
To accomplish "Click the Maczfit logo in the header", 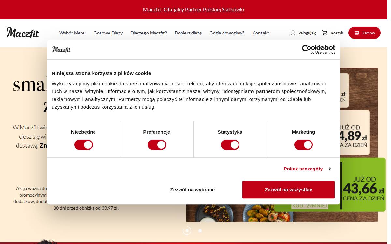I will coord(23,33).
